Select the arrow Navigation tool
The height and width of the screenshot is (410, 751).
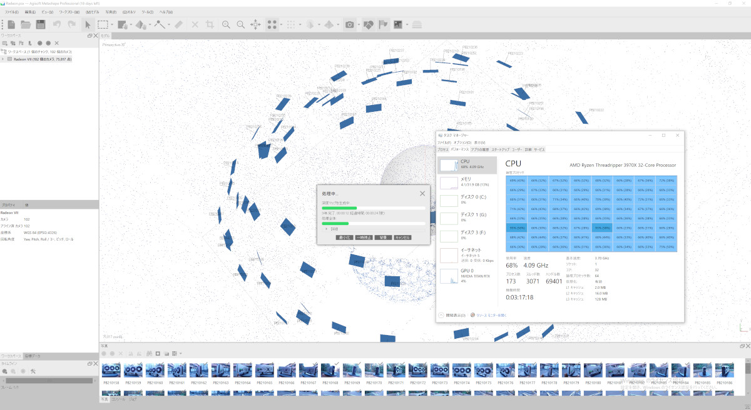click(88, 24)
